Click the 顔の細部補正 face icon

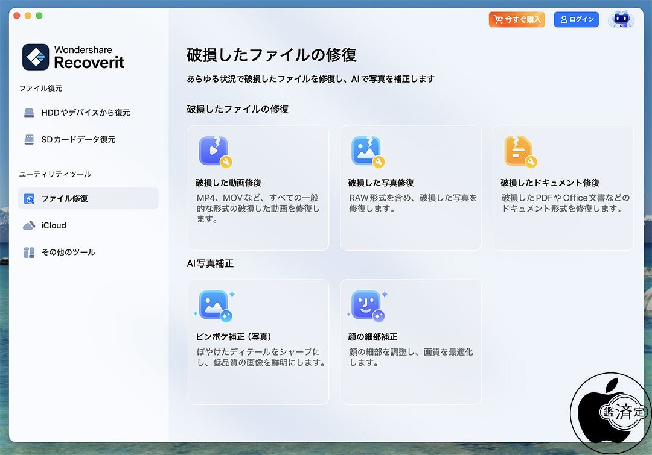coord(367,306)
